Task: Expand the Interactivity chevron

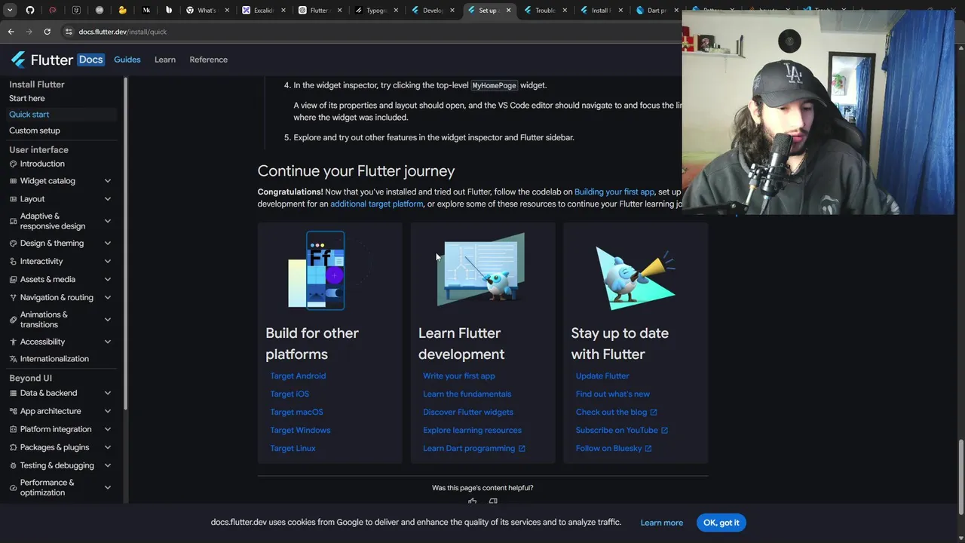Action: pyautogui.click(x=108, y=262)
